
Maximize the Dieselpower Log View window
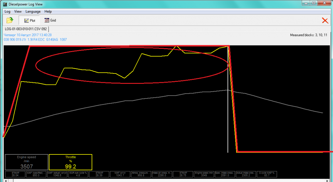[x=313, y=3]
